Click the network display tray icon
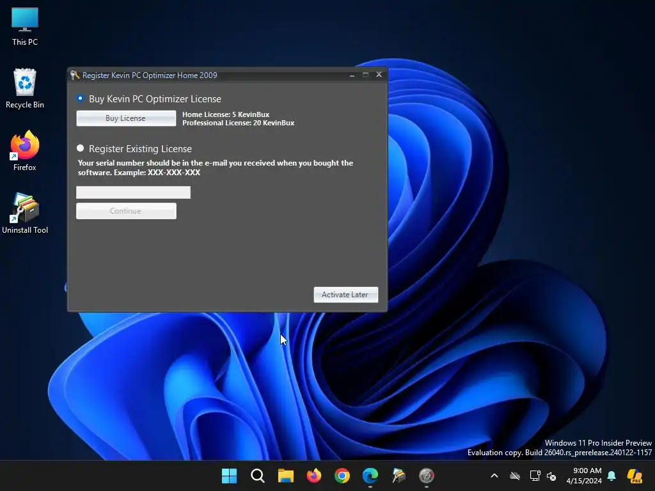Image resolution: width=655 pixels, height=491 pixels. 535,476
